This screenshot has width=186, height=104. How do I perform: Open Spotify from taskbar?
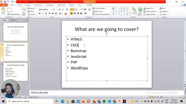[x=104, y=101]
